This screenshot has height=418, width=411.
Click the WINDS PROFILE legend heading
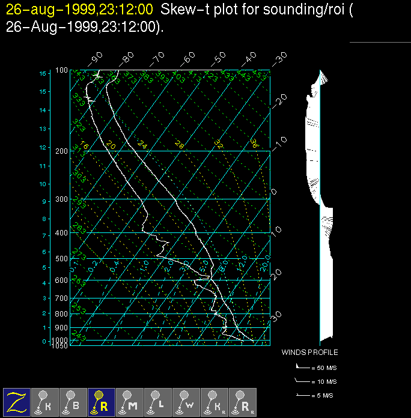[x=309, y=353]
